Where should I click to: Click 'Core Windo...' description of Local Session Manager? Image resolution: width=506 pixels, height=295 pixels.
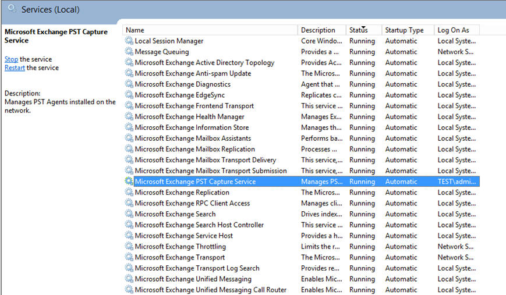(321, 41)
